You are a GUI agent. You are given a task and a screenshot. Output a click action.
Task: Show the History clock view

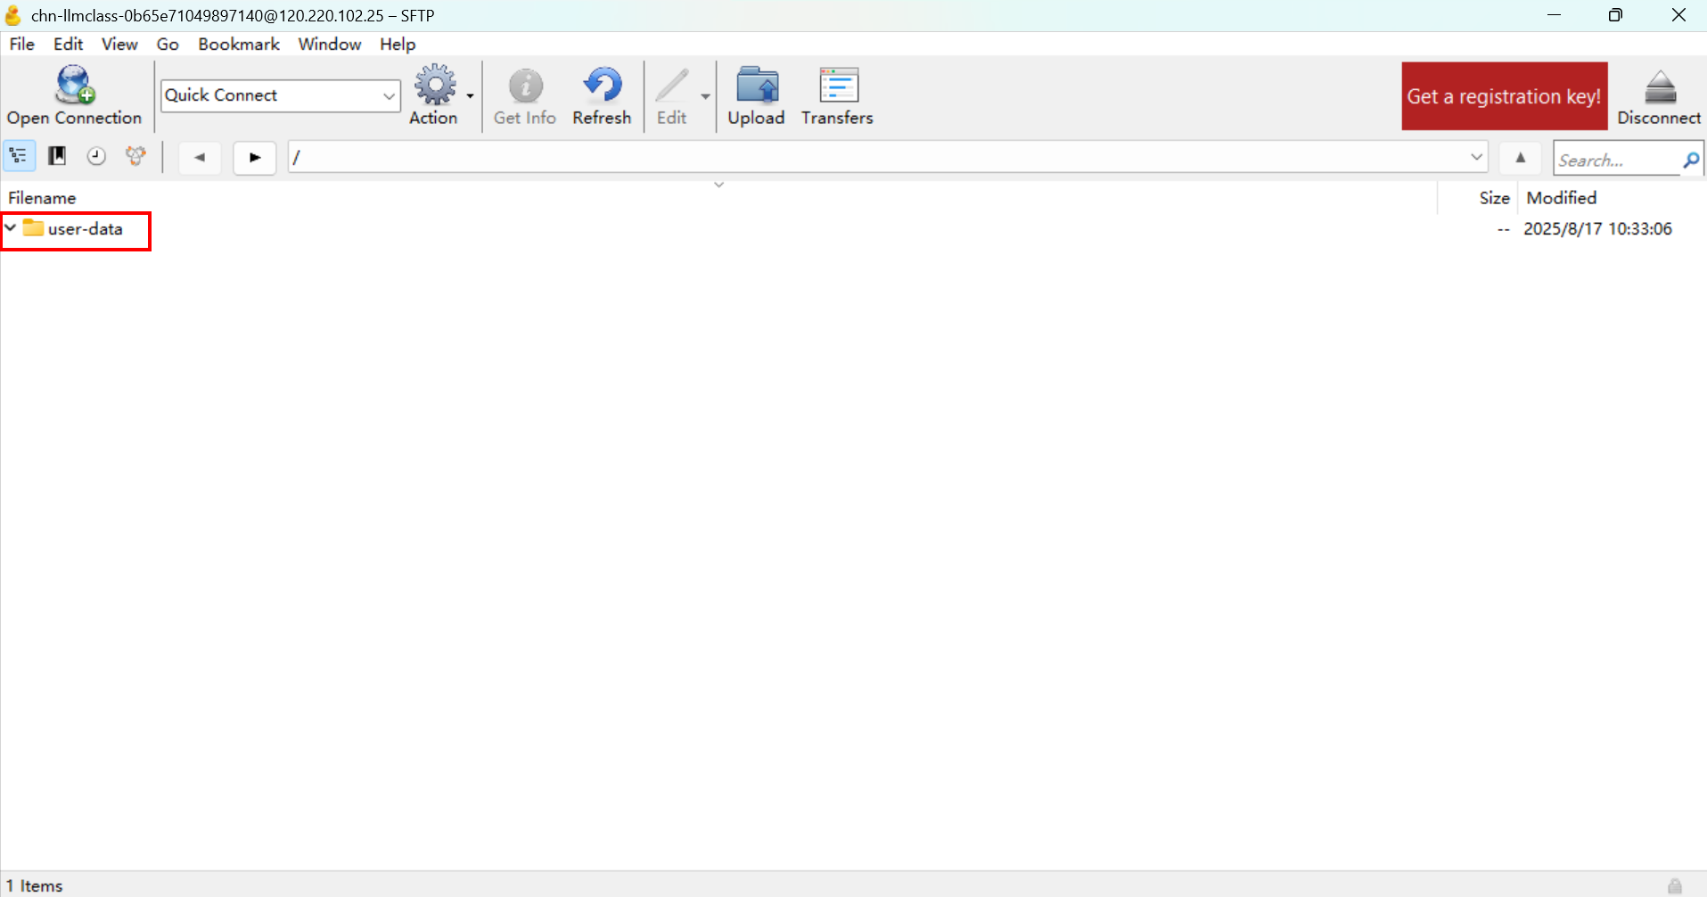[x=96, y=157]
